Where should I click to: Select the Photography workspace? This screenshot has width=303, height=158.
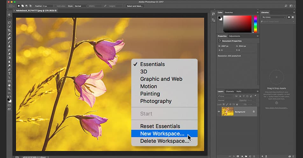[164, 101]
